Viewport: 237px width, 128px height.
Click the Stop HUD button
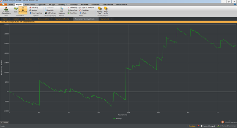49,10
